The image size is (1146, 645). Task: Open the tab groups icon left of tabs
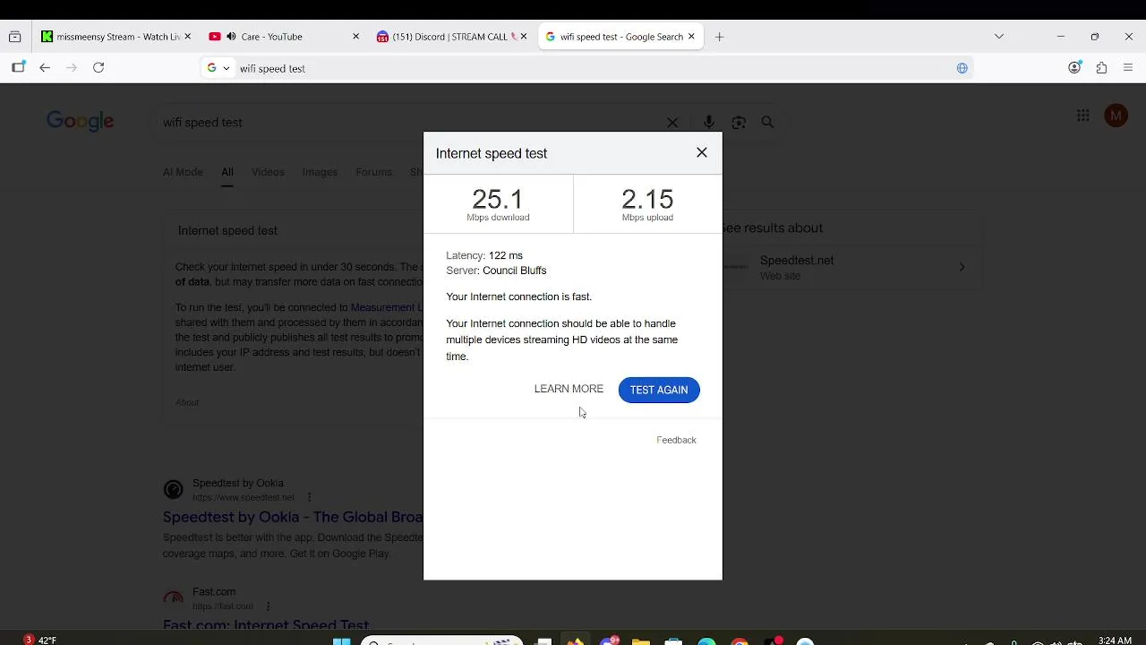(x=15, y=37)
